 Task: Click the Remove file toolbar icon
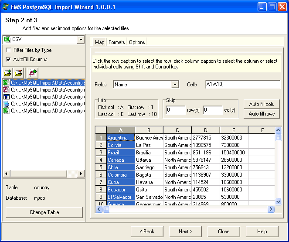(x=18, y=73)
